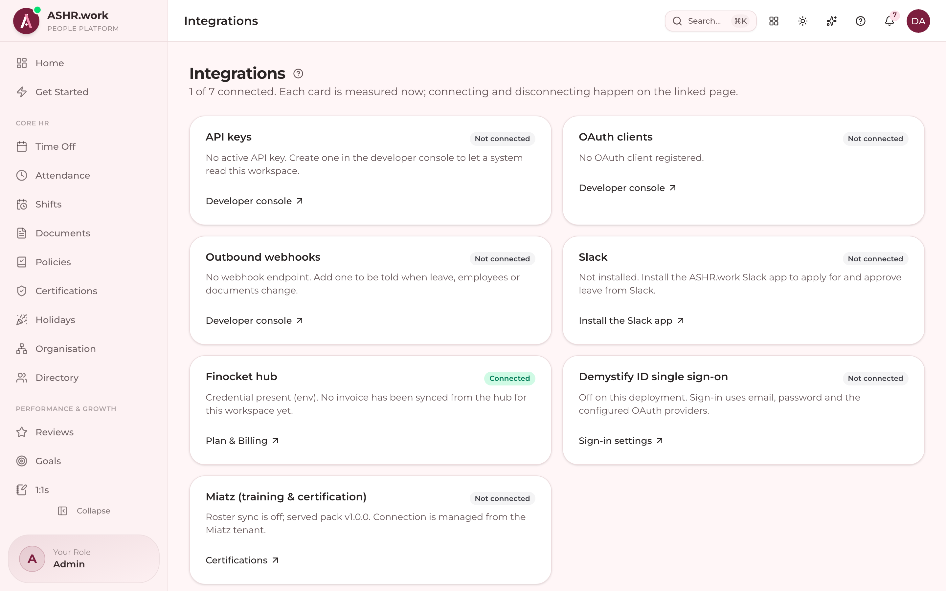
Task: Click Not connected badge on OAuth clients
Action: click(x=875, y=139)
